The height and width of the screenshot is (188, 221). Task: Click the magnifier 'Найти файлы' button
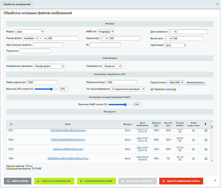click(x=18, y=181)
